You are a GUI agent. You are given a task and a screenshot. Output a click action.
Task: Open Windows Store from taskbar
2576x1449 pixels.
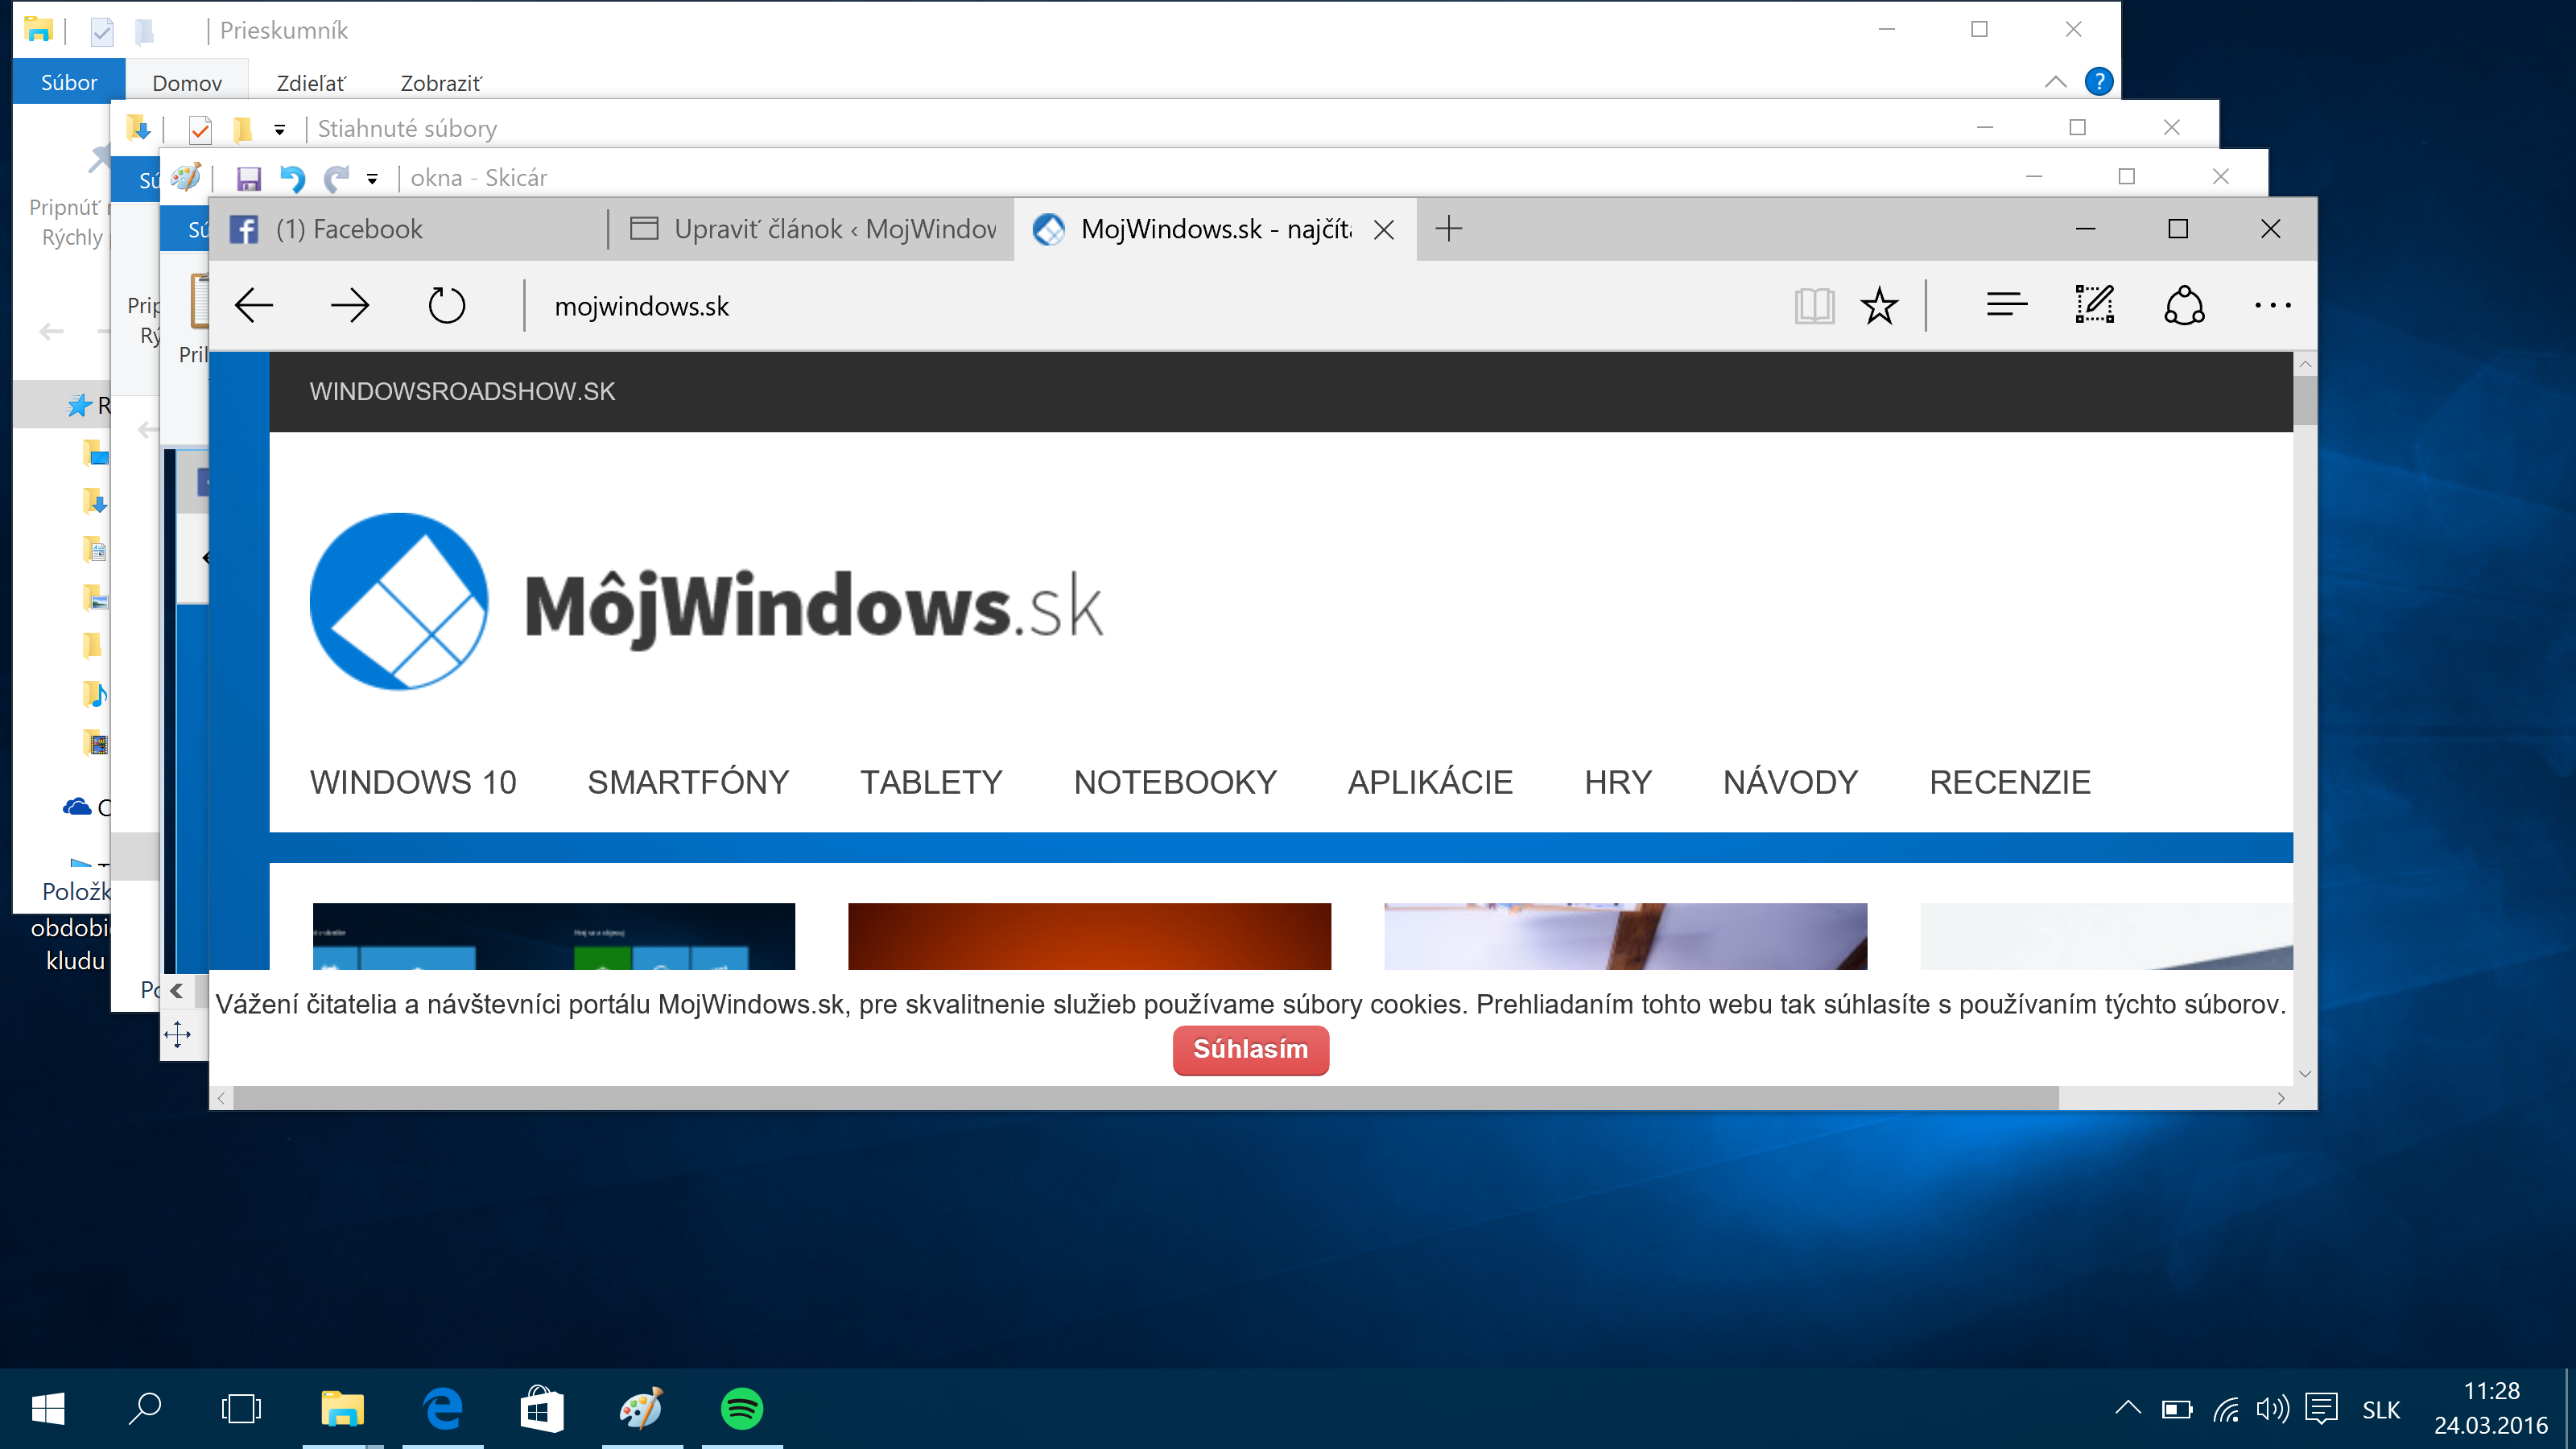(x=542, y=1409)
